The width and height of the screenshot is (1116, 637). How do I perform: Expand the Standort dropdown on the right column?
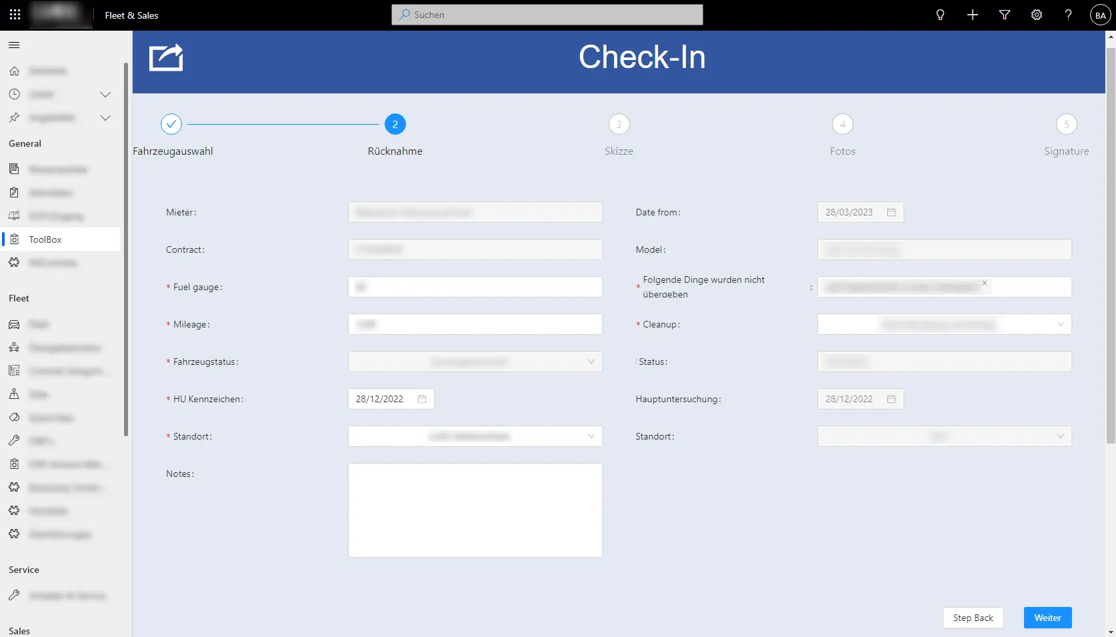pyautogui.click(x=1060, y=436)
